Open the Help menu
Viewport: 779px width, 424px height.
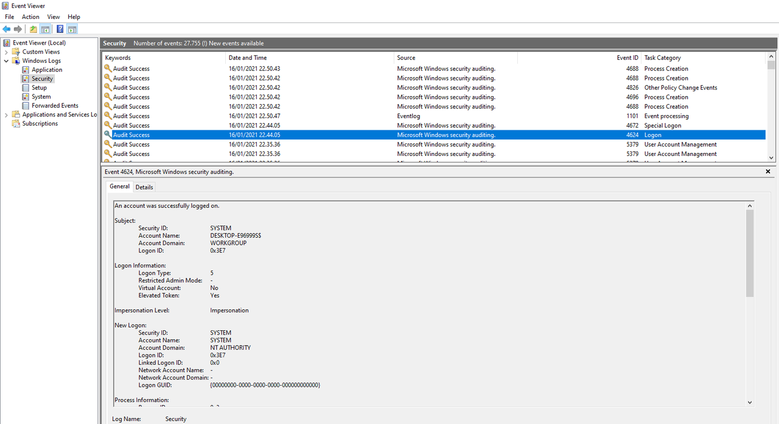pyautogui.click(x=74, y=17)
